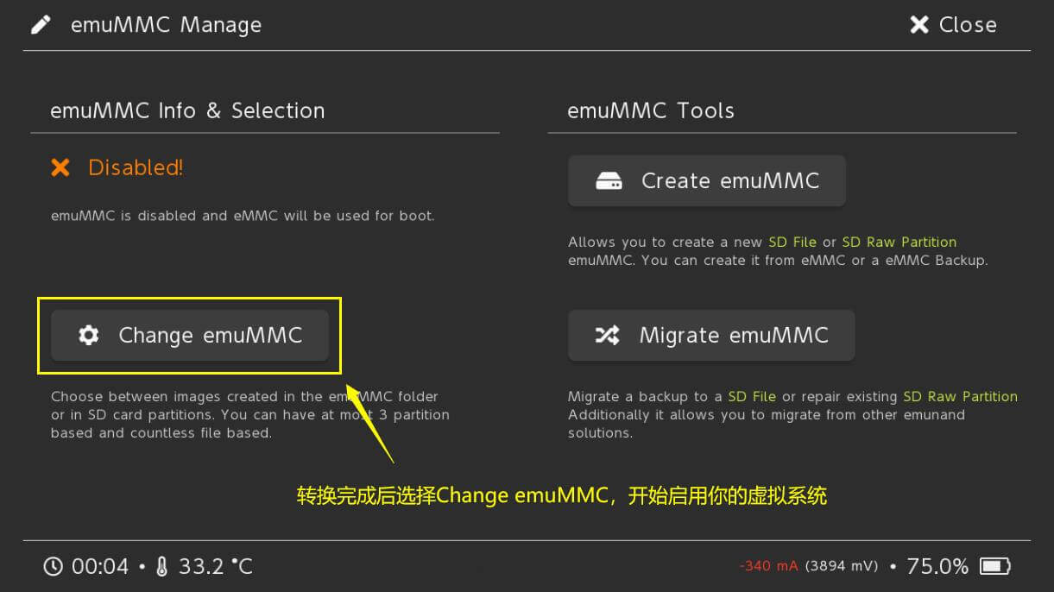1054x592 pixels.
Task: Click the clock icon in status bar
Action: pos(54,566)
